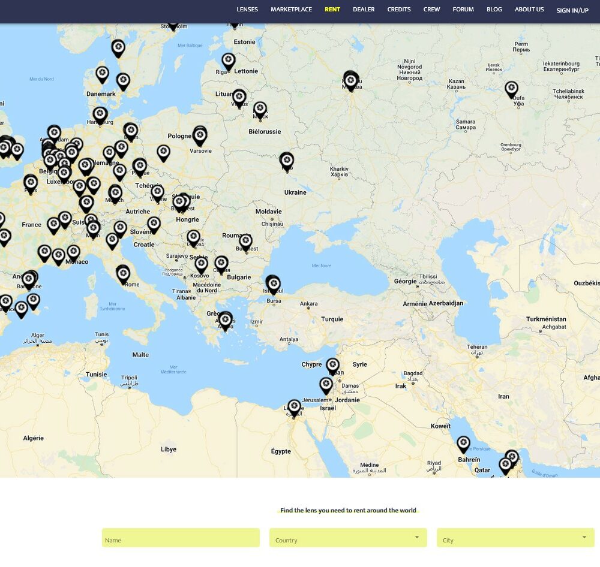Open the lens marker near Ufa

coord(512,90)
